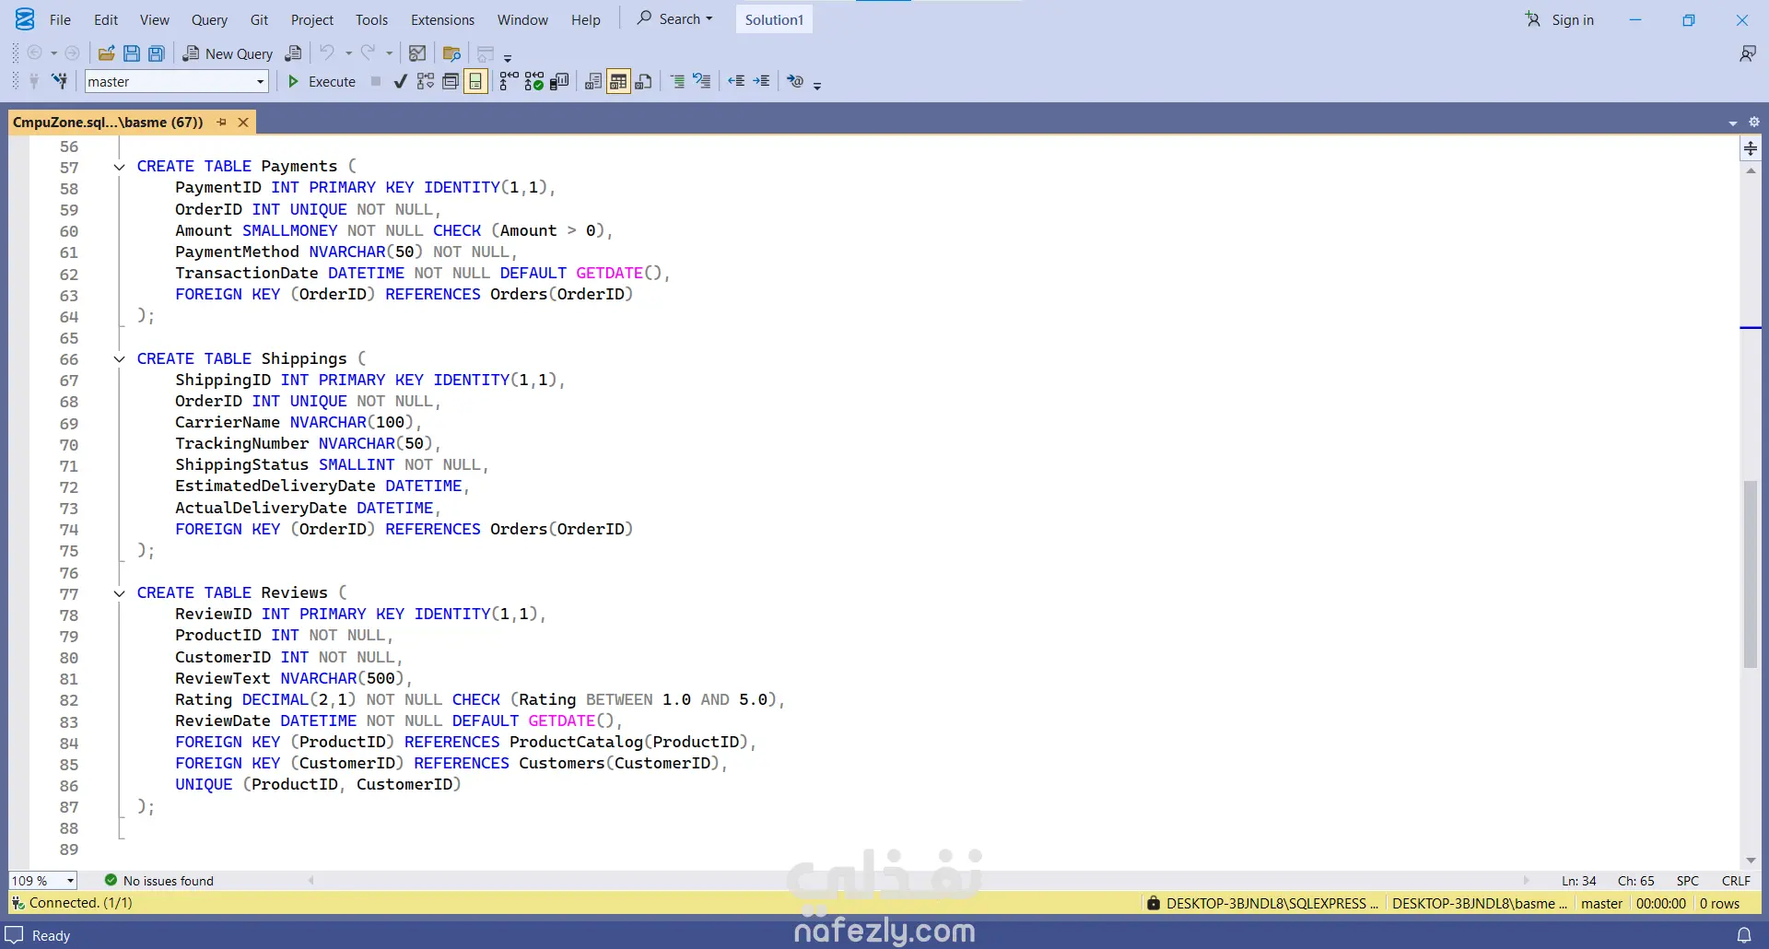Click the Change Connection icon

[x=60, y=81]
